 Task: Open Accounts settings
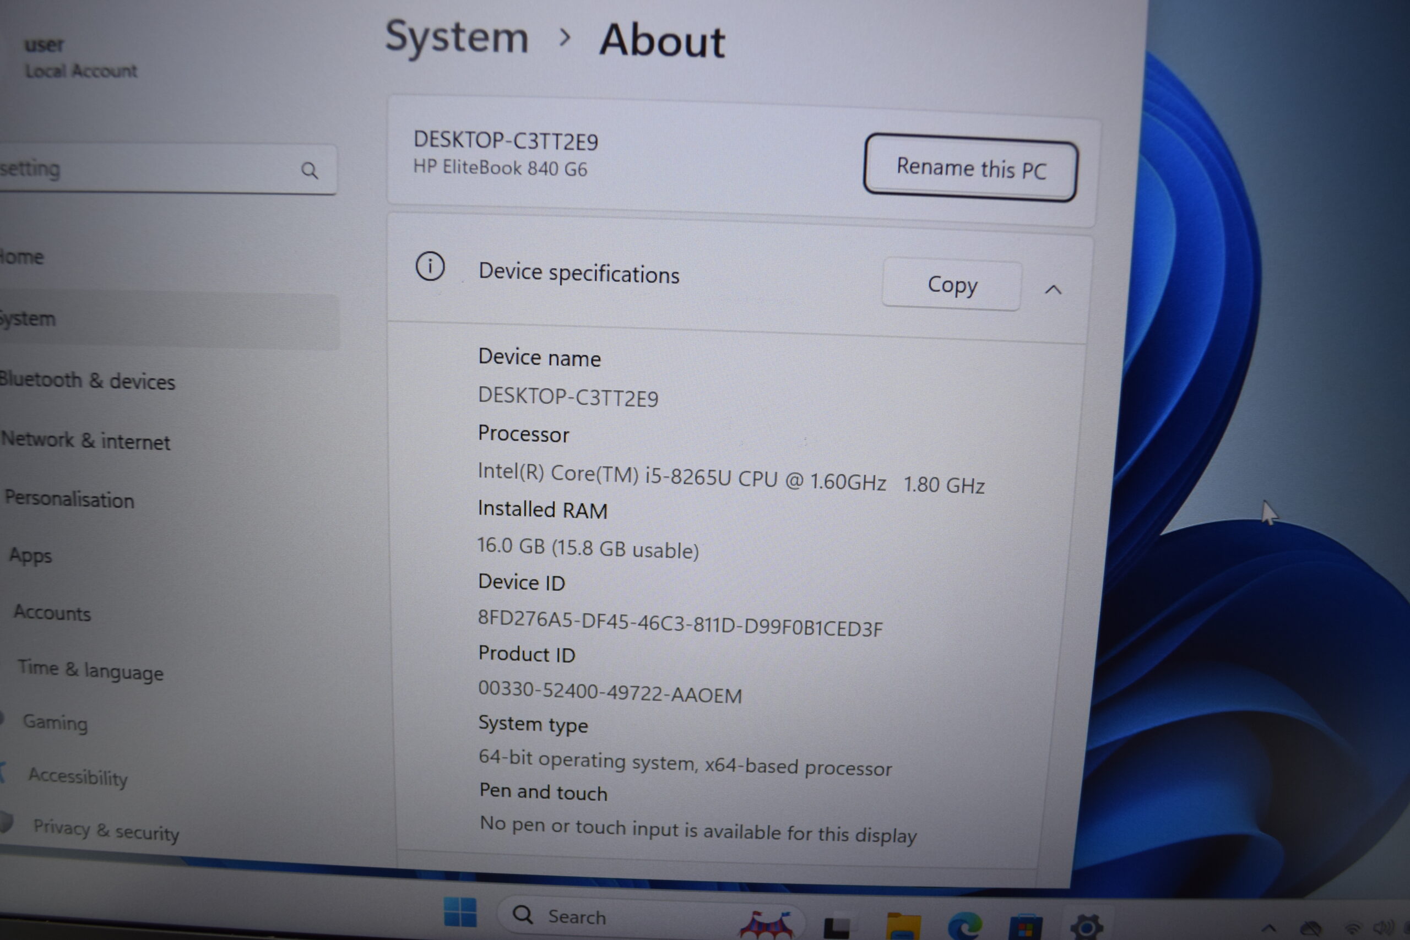coord(52,612)
